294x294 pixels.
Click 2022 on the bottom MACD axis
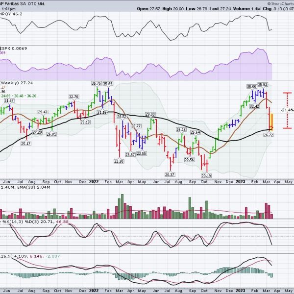tap(94, 291)
